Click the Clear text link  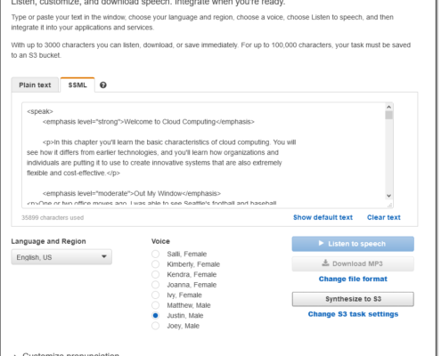pos(384,217)
